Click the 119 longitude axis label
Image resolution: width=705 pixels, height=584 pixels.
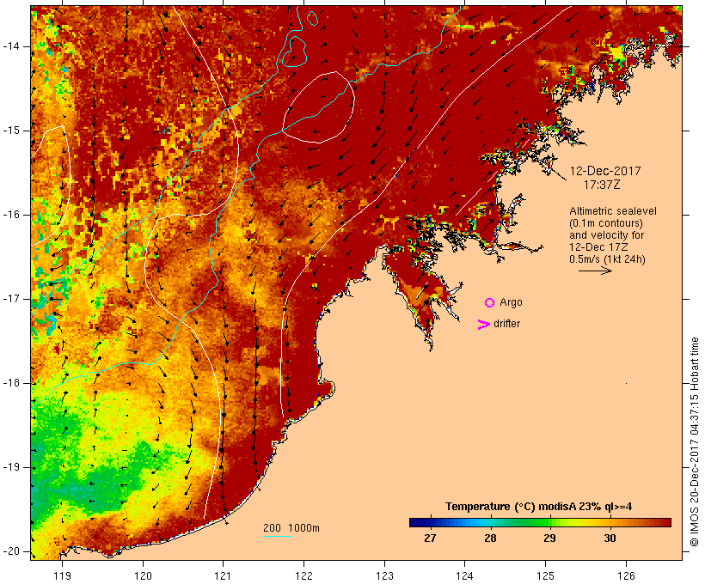pos(62,575)
